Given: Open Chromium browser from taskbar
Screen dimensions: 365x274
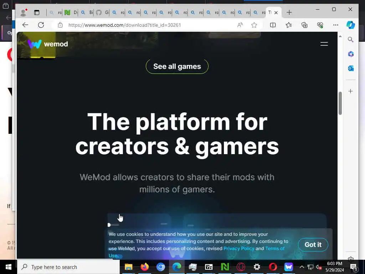Looking at the screenshot, I should 161,267.
